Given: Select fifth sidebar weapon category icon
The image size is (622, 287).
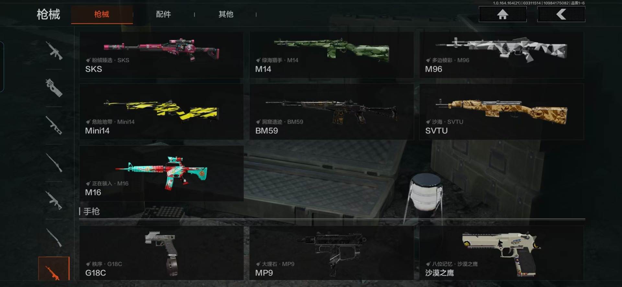Looking at the screenshot, I should tap(54, 200).
